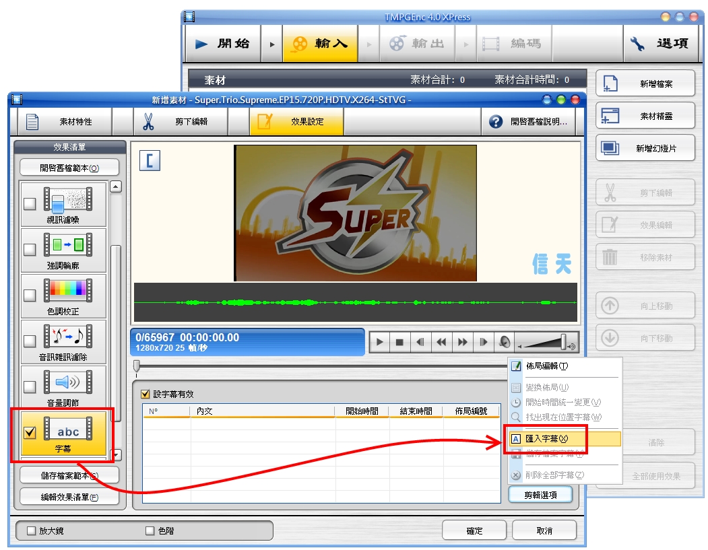Image resolution: width=708 pixels, height=550 pixels.
Task: Click the 確定 confirm button
Action: pos(474,530)
